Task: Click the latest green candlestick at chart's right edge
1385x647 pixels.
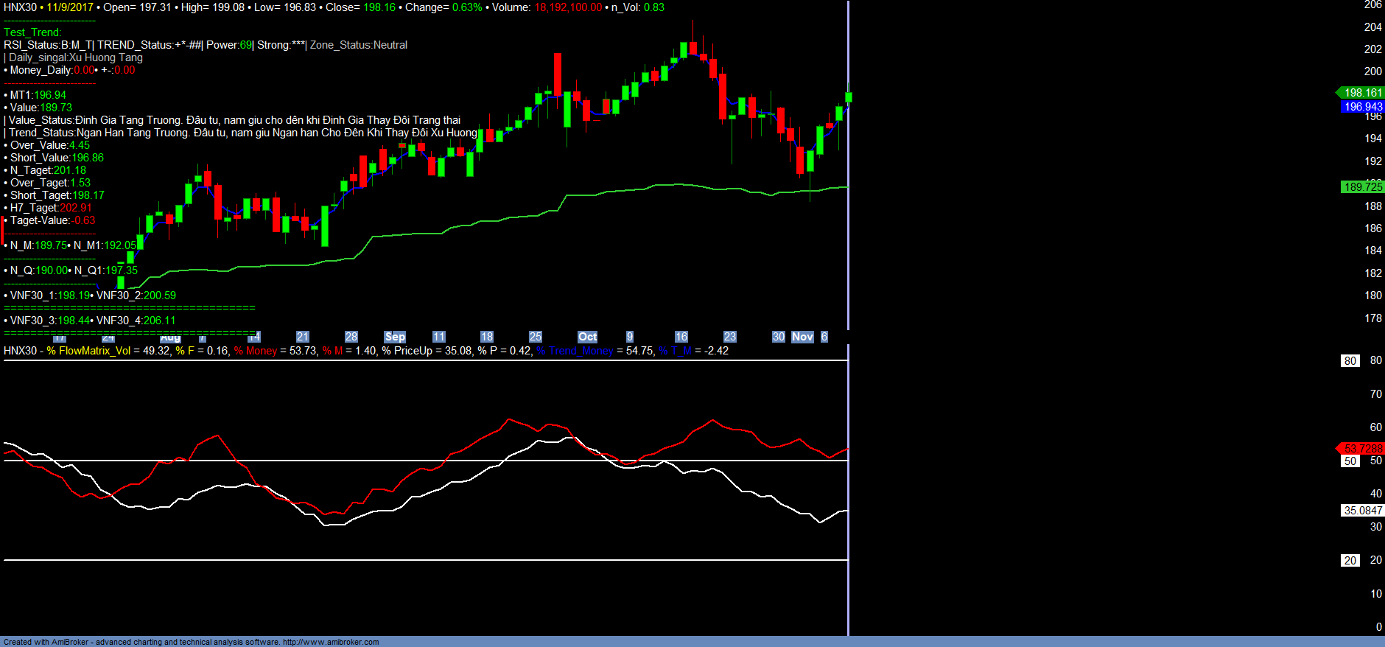Action: (x=849, y=97)
